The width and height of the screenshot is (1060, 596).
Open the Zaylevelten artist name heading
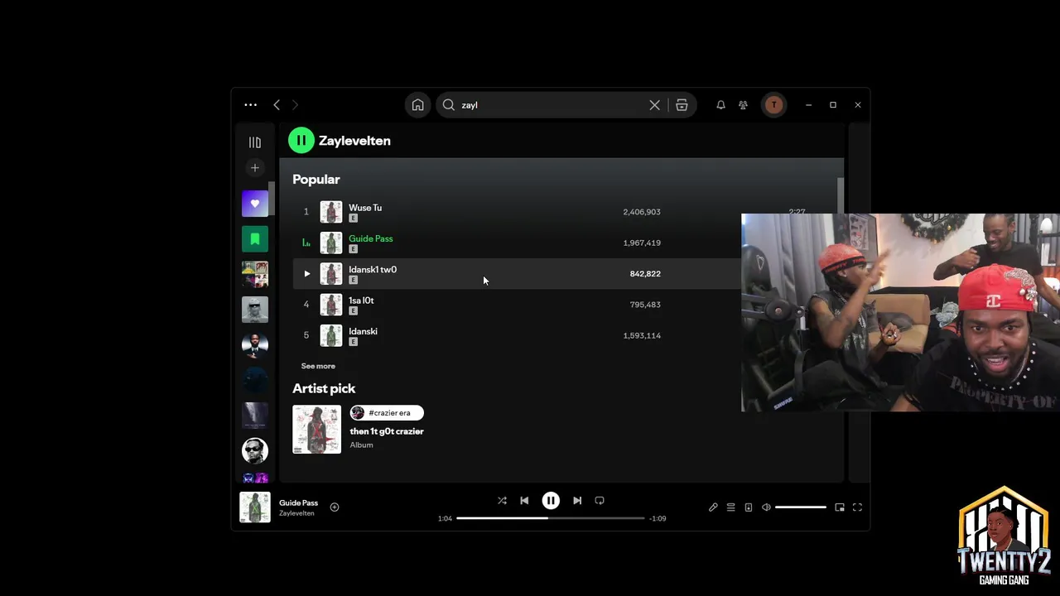tap(354, 141)
